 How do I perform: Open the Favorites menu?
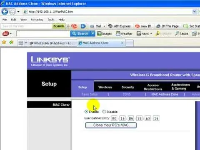pos(37,20)
